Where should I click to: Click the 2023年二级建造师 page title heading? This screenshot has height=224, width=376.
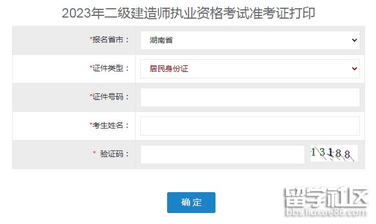coord(188,13)
